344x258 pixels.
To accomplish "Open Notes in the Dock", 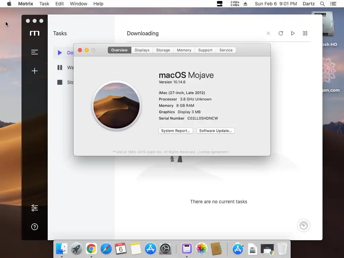I will [136, 249].
